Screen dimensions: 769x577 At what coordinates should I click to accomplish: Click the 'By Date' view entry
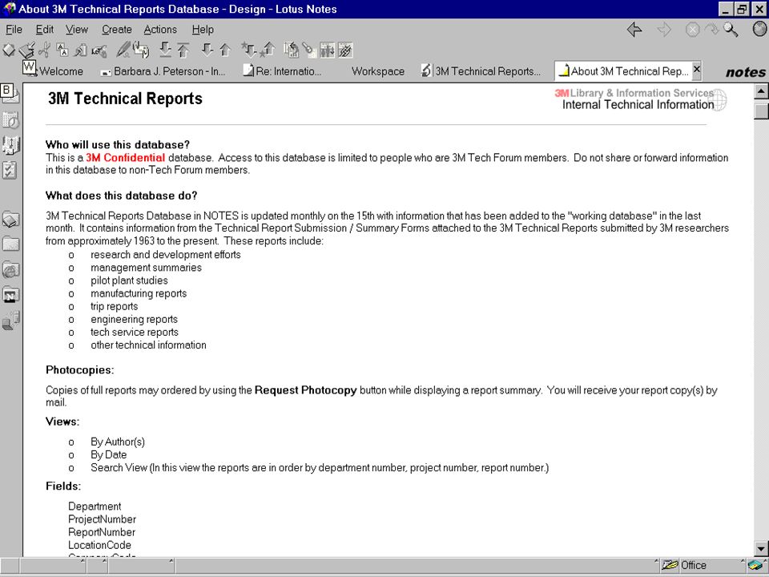pyautogui.click(x=108, y=455)
